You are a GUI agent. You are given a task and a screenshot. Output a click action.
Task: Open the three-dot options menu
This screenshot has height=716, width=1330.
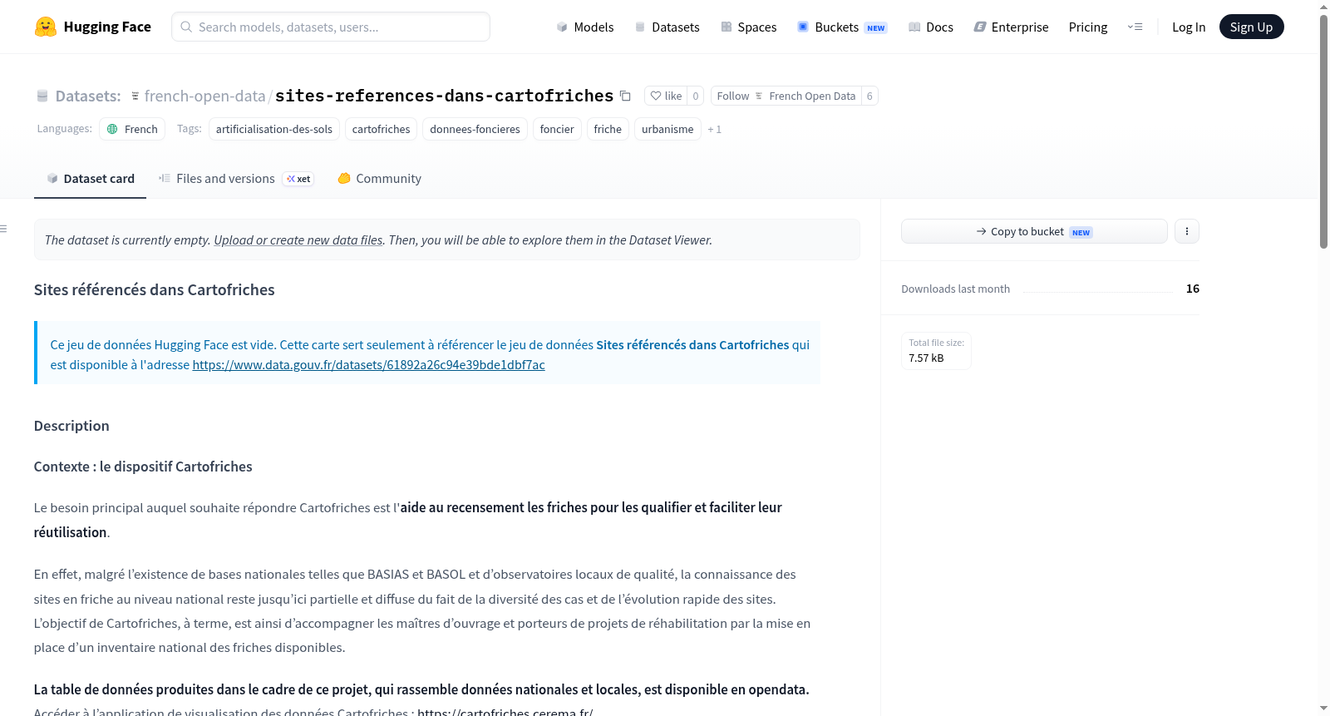tap(1187, 231)
